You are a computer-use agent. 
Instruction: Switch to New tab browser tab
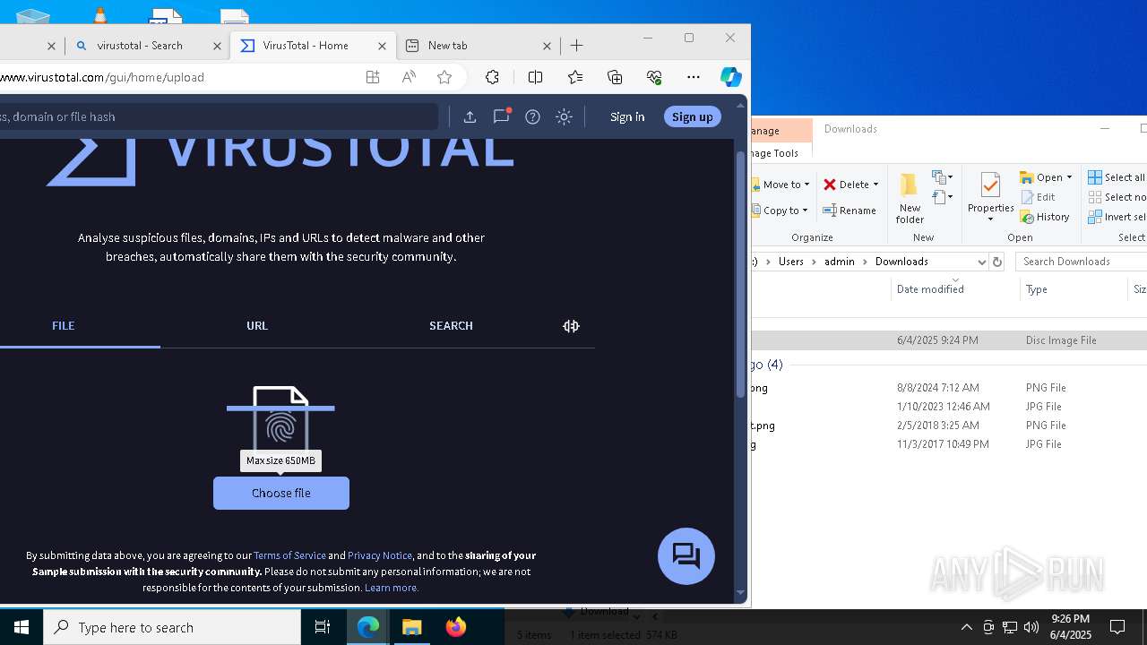[479, 46]
